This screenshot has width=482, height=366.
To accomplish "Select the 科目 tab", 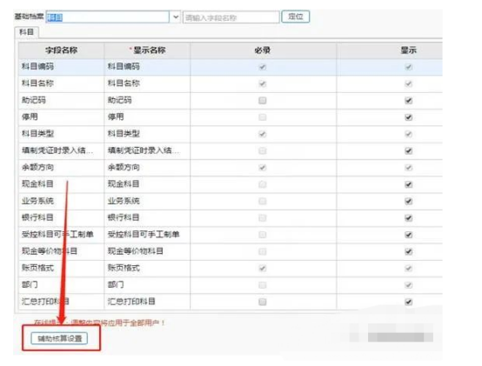I will [x=26, y=32].
